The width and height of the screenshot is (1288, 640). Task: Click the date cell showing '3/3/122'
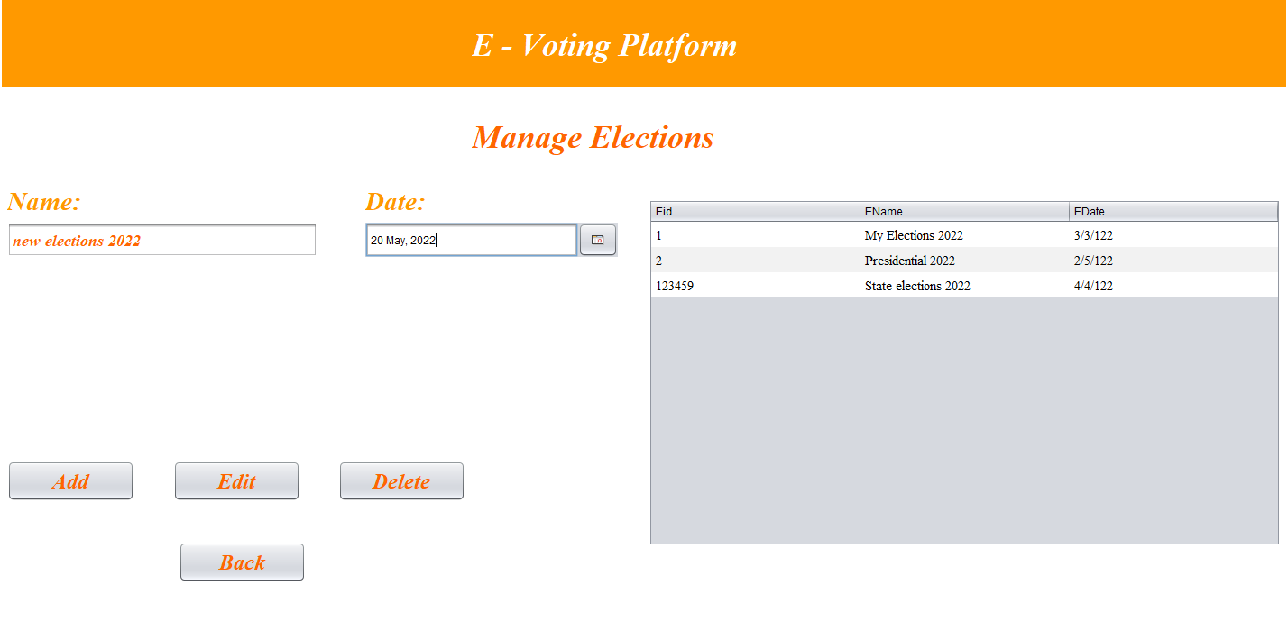(1094, 235)
